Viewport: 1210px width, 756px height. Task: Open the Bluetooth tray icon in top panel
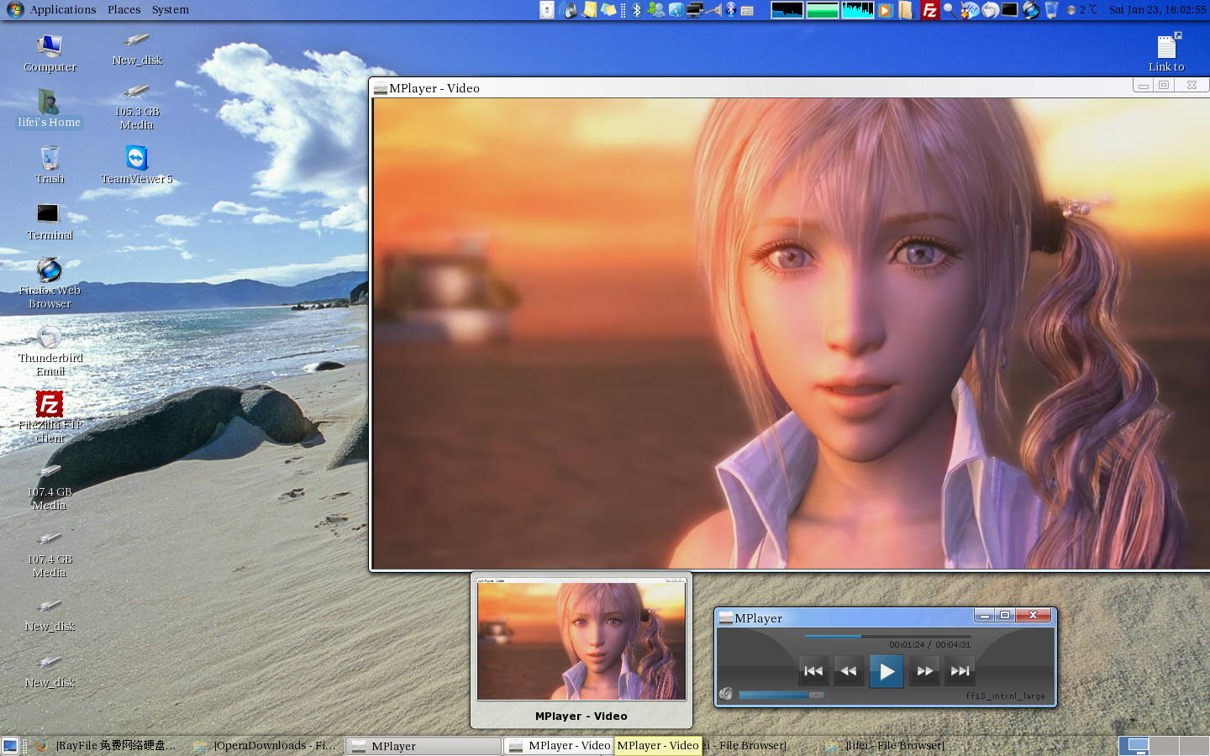tap(636, 10)
